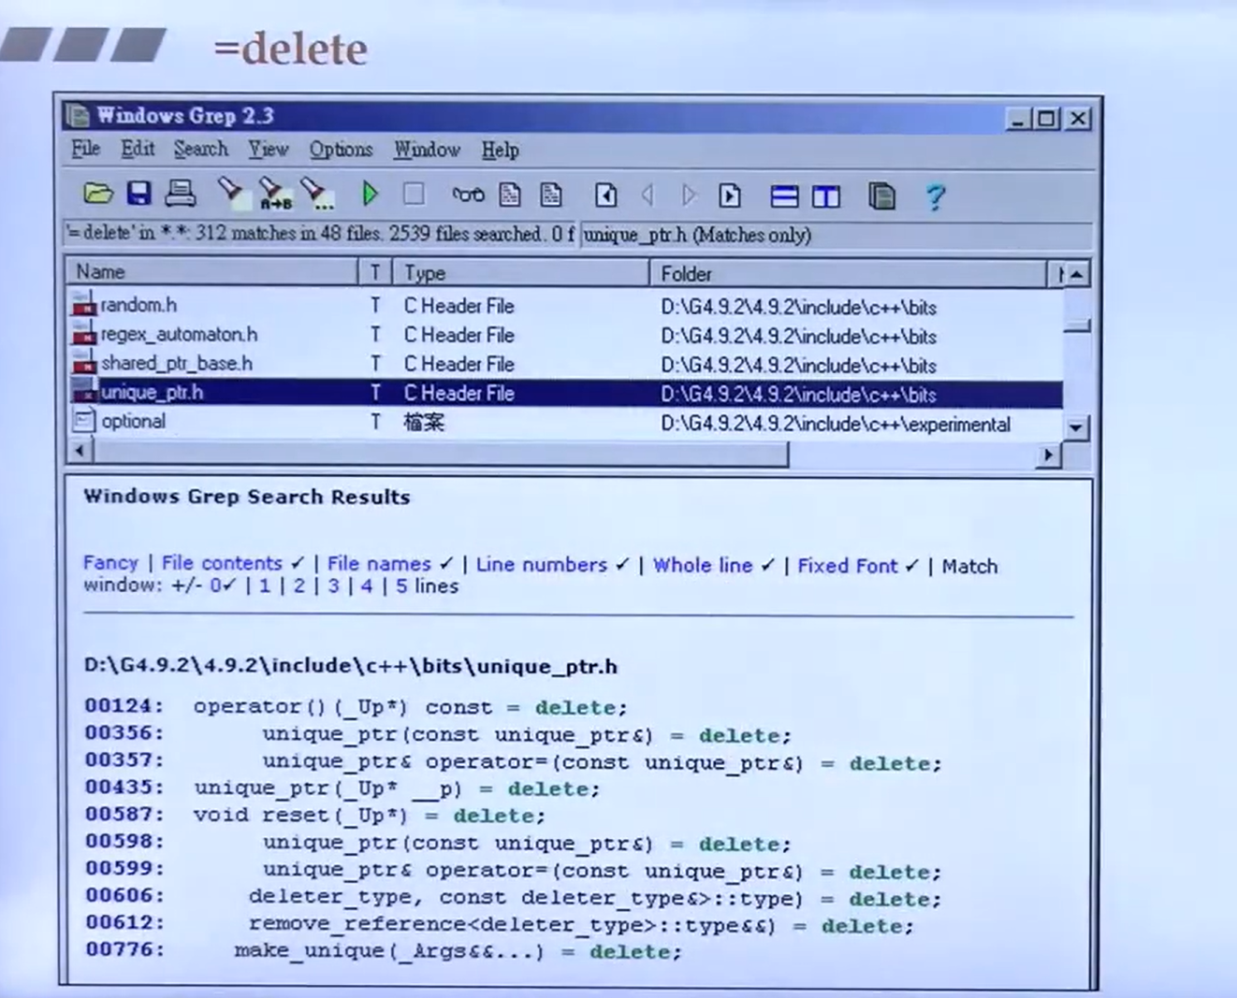This screenshot has height=998, width=1237.
Task: Set match window to 1 line
Action: [265, 586]
